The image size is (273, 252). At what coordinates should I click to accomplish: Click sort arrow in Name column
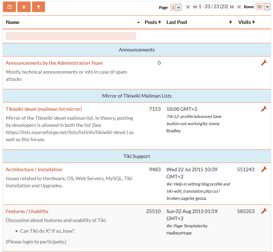click(x=138, y=22)
